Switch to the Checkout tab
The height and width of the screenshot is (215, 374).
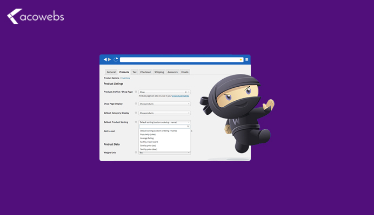[x=145, y=72]
